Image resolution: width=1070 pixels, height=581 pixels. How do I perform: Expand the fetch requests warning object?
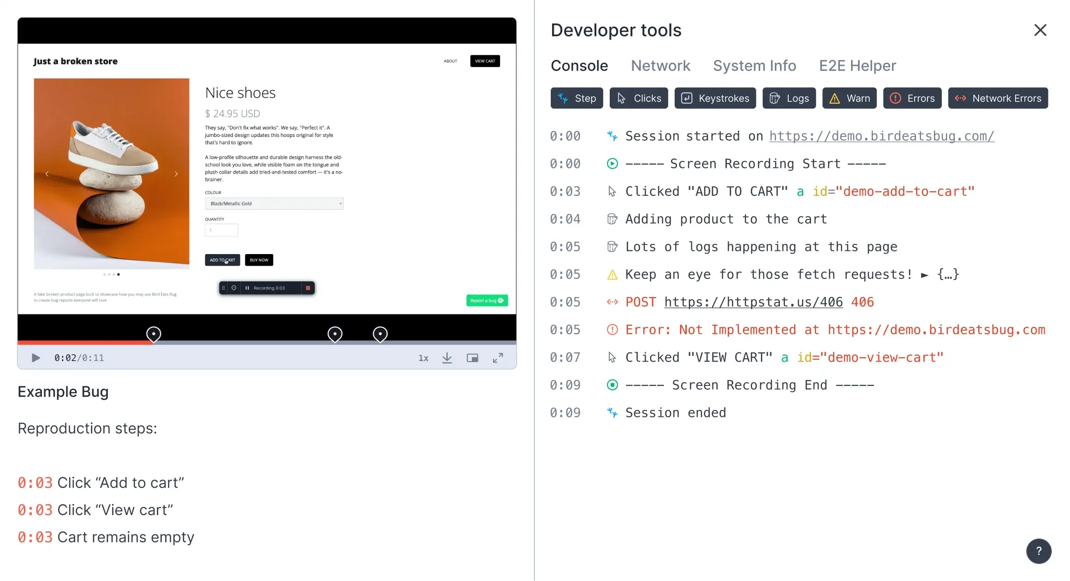coord(940,274)
